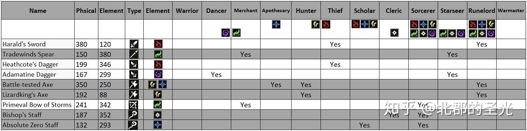527x131 pixels.
Task: Click the Warrior column header
Action: pyautogui.click(x=187, y=10)
